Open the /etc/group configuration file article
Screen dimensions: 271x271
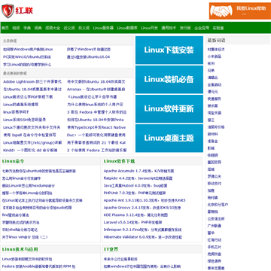(x=32, y=142)
